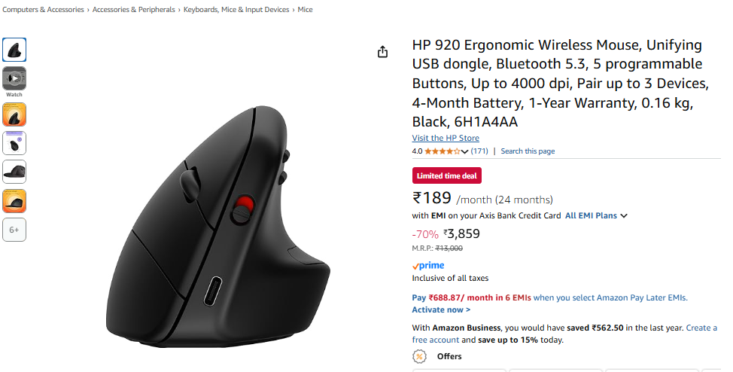Select the sixth thumbnail with orange background

coord(14,201)
